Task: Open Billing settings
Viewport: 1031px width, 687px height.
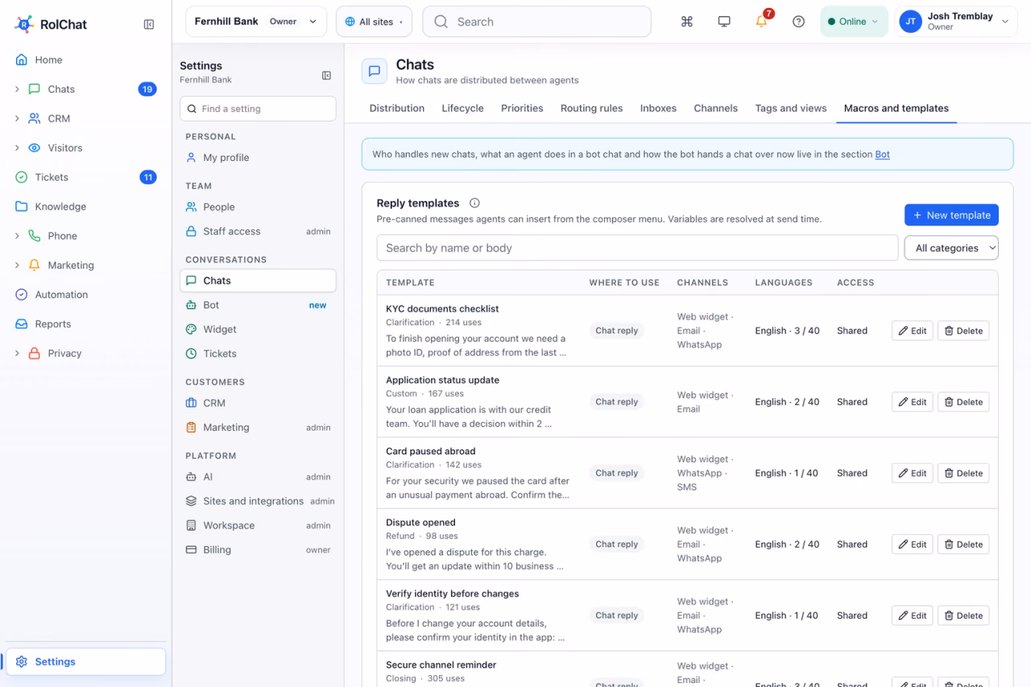Action: click(258, 550)
